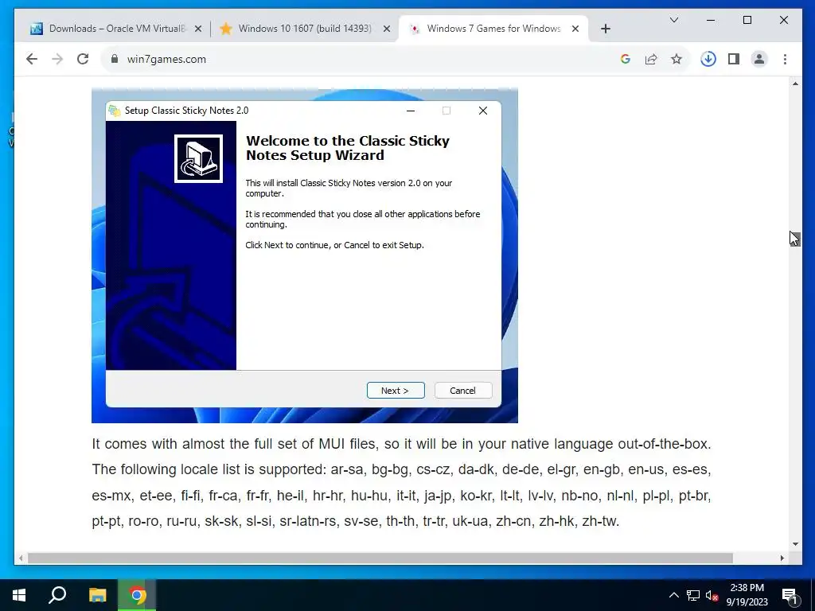
Task: Show hidden system tray icons
Action: coord(673,595)
